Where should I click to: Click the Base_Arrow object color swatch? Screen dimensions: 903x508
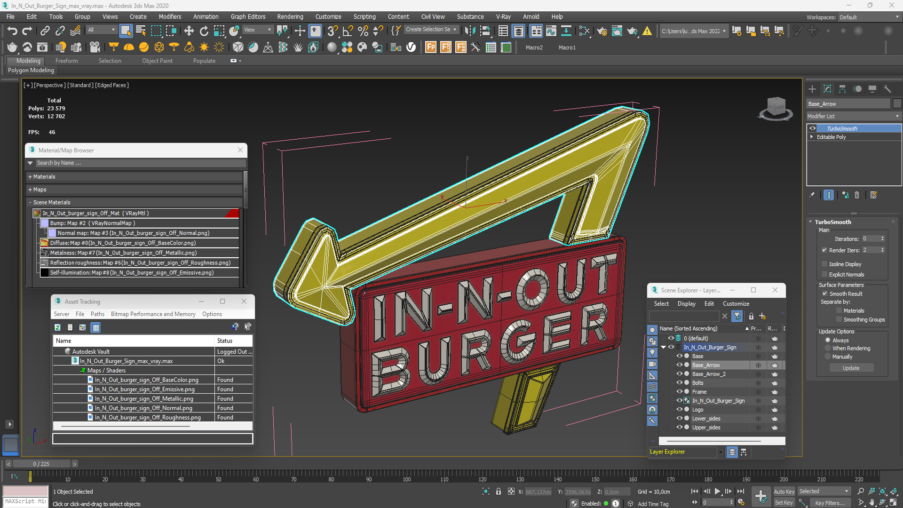coord(897,103)
